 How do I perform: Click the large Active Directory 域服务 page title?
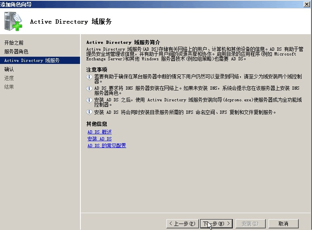tap(71, 21)
